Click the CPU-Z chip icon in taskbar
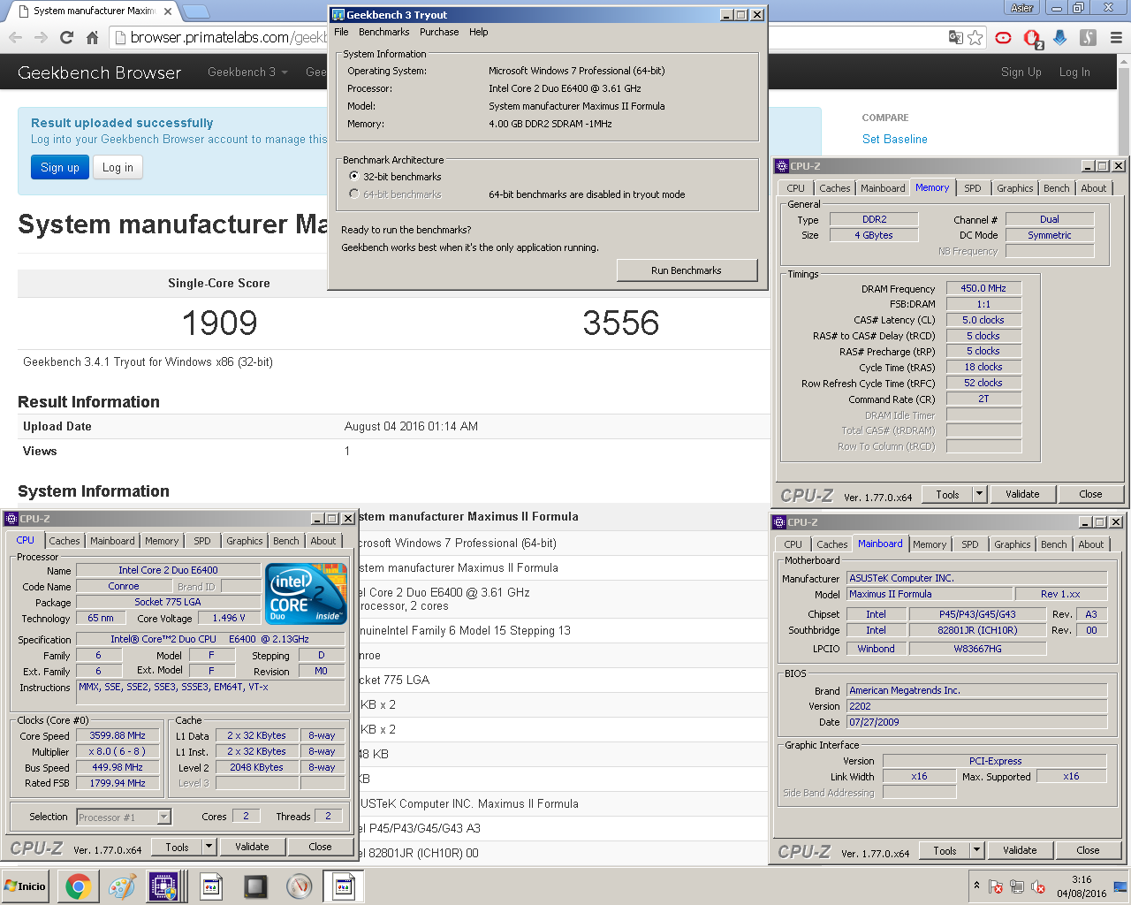This screenshot has height=905, width=1131. pos(164,886)
